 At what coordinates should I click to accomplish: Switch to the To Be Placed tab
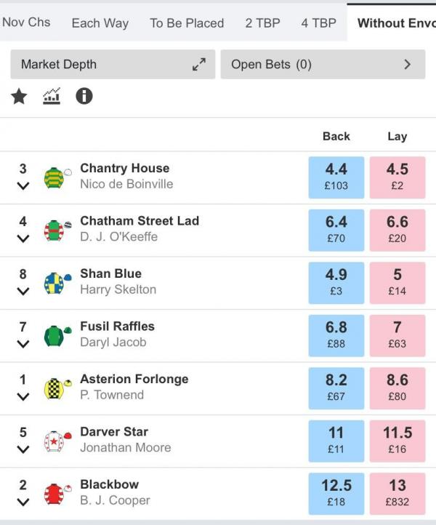pyautogui.click(x=187, y=23)
